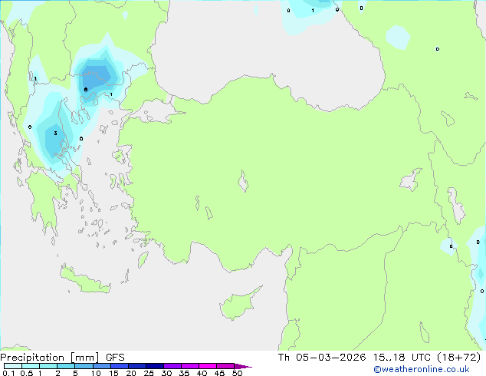Click the precipitation value '3' over Greece
Viewport: 486px width, 376px height.
click(55, 133)
